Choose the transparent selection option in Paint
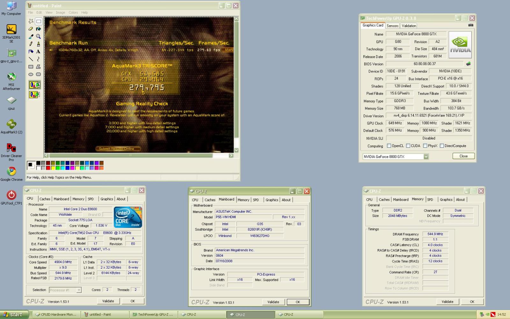This screenshot has height=319, width=510. pyautogui.click(x=34, y=95)
